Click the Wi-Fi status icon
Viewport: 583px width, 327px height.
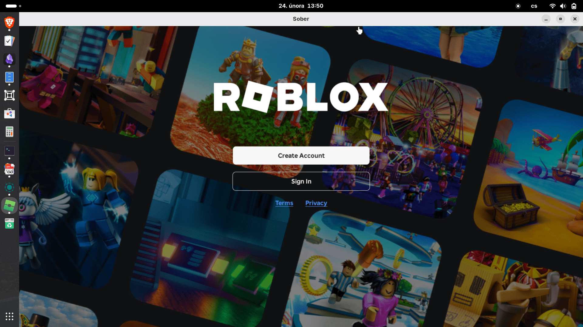click(x=553, y=6)
